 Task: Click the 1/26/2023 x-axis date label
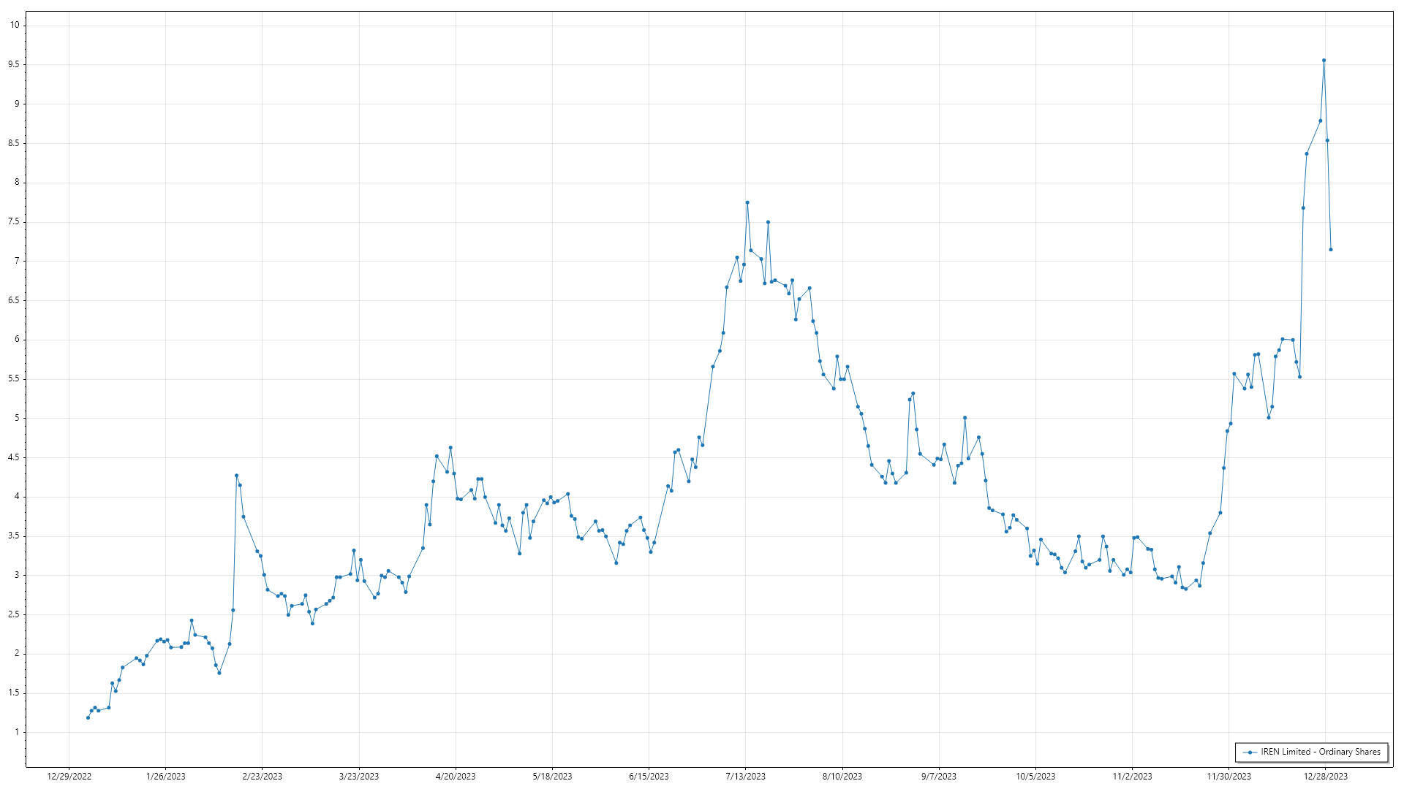coord(166,777)
